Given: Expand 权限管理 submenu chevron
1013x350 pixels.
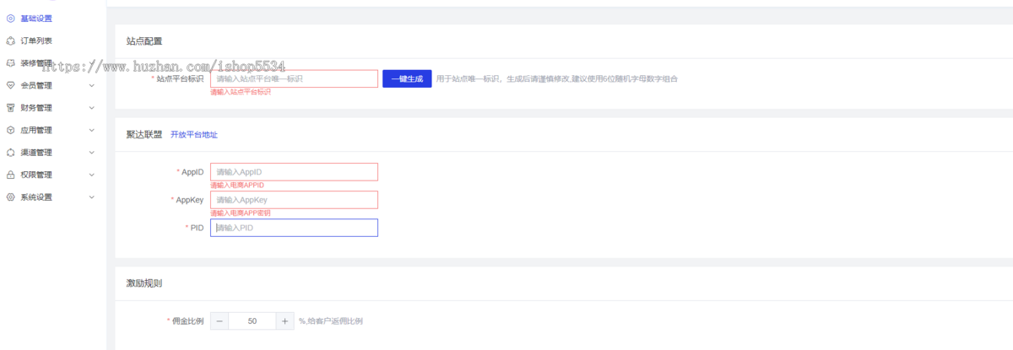Looking at the screenshot, I should (x=91, y=175).
